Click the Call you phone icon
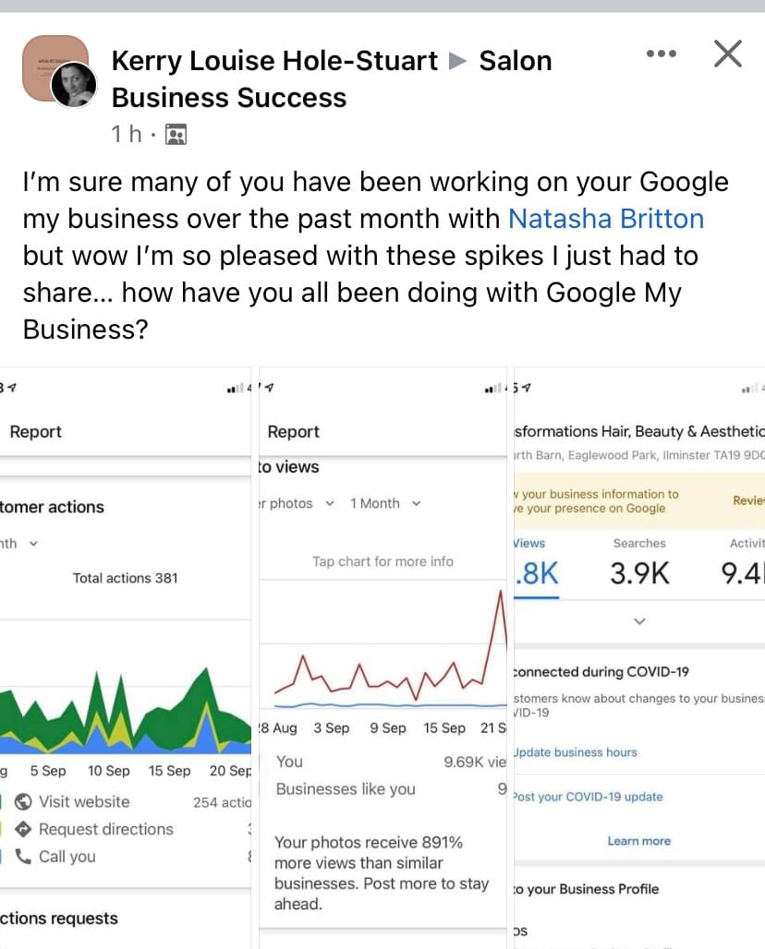Image resolution: width=765 pixels, height=949 pixels. [24, 856]
